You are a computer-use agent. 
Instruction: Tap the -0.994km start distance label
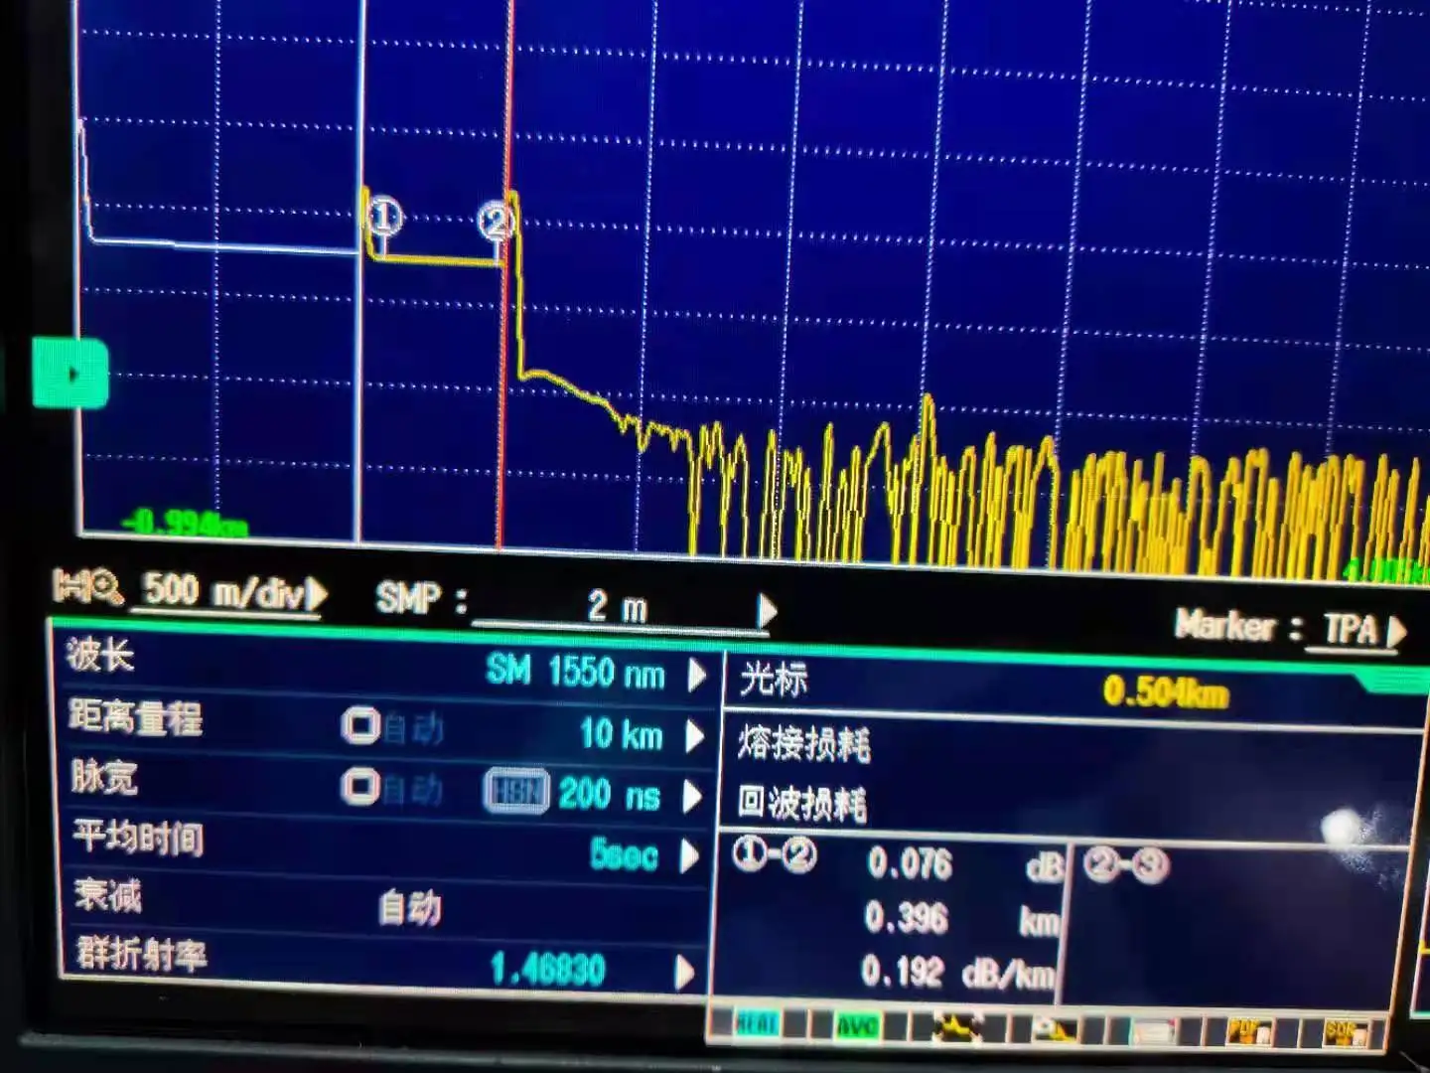[x=185, y=523]
